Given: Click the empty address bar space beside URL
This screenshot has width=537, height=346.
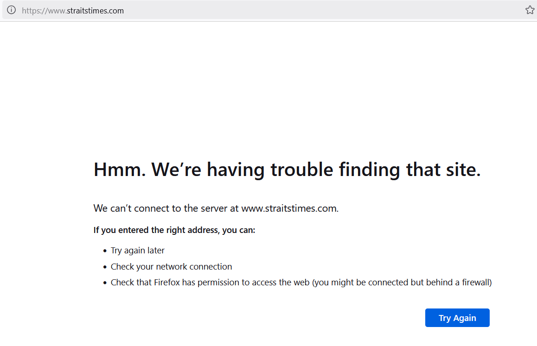Looking at the screenshot, I should coord(322,10).
